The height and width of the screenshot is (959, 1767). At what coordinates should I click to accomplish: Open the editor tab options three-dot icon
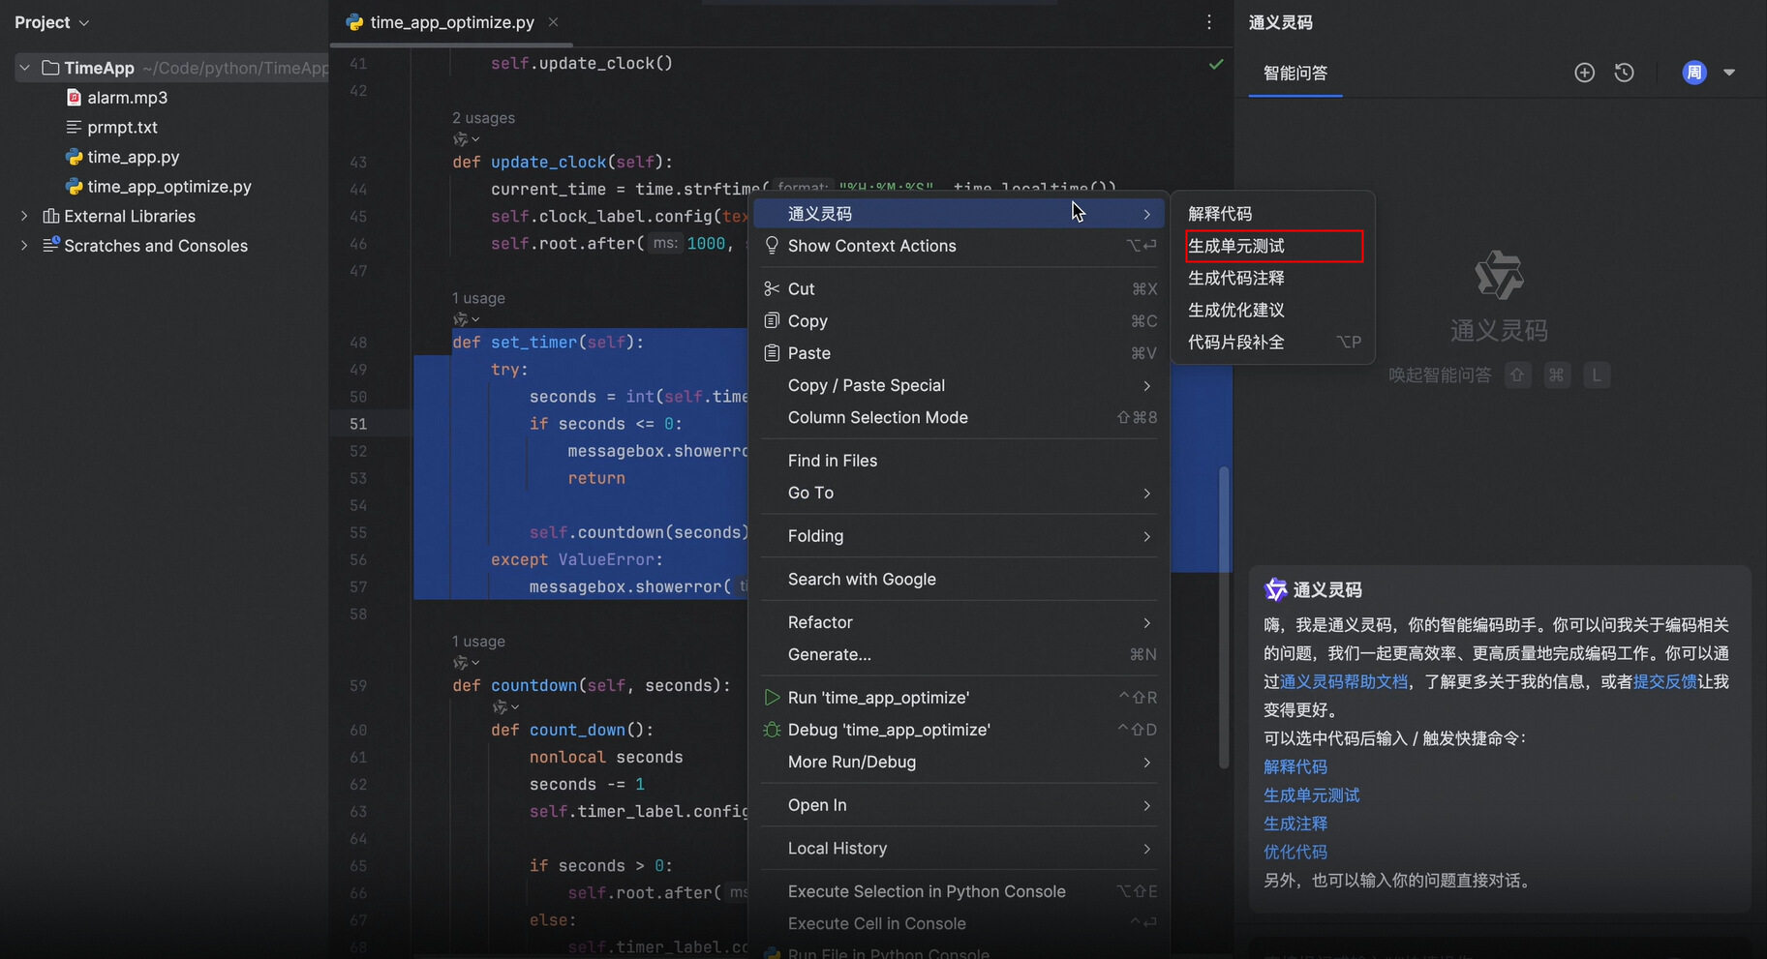[x=1209, y=22]
